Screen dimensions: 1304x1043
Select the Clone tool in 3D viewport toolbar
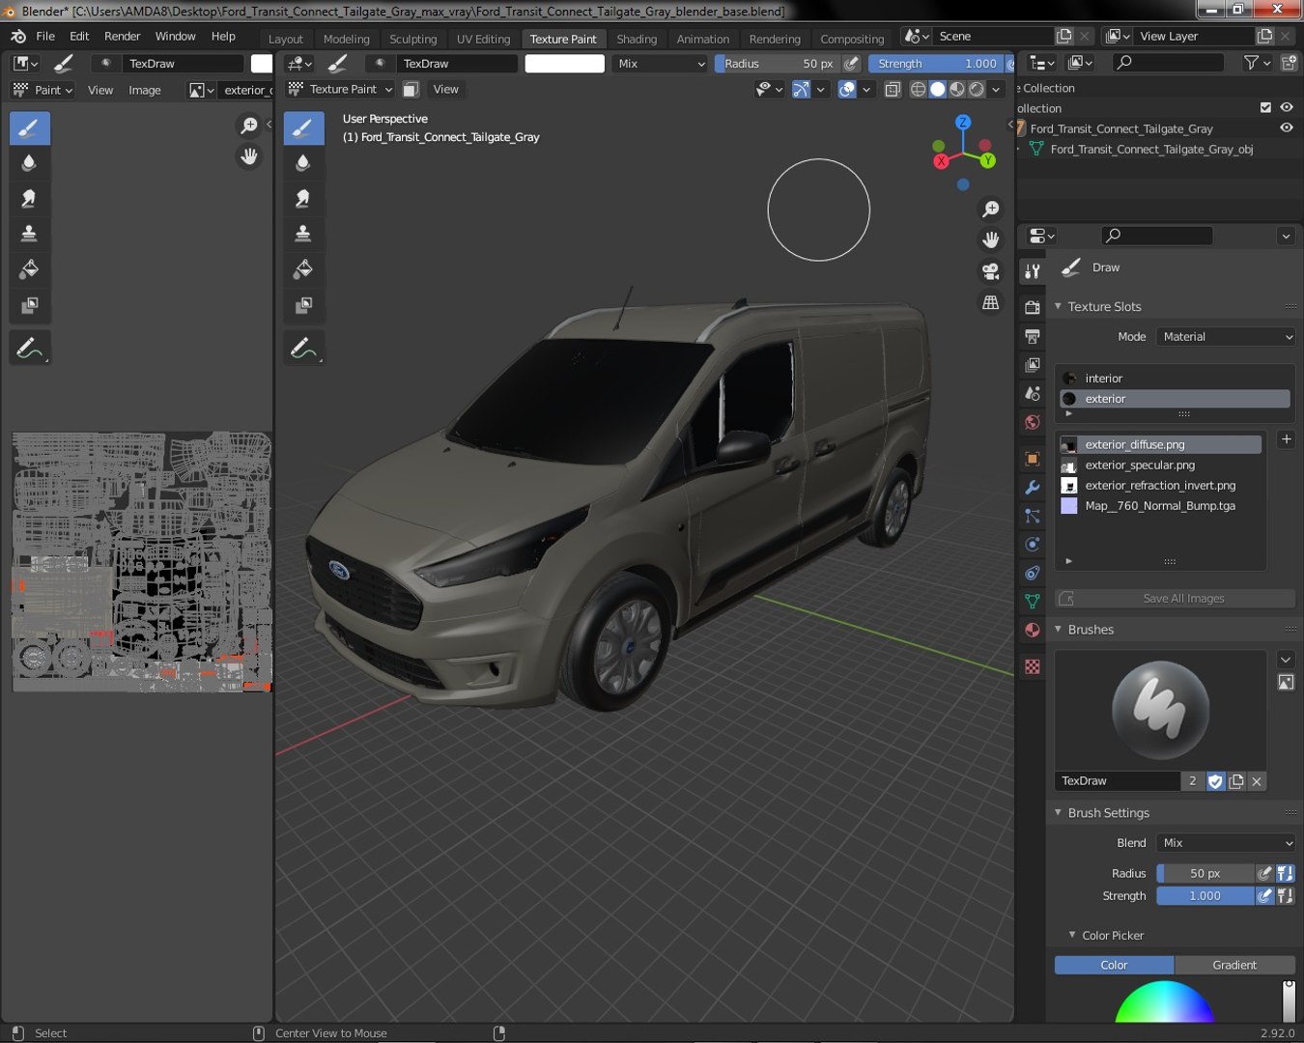pos(303,233)
